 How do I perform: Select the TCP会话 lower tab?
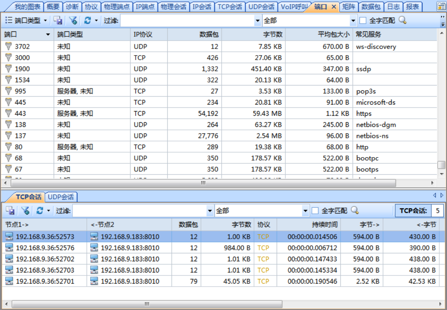click(28, 197)
